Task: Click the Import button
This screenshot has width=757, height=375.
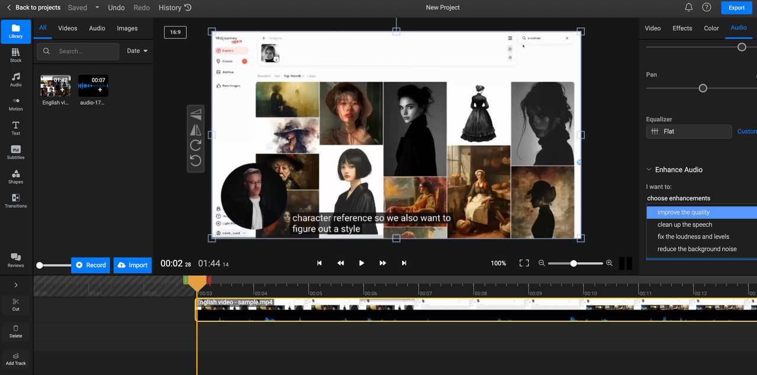Action: click(132, 265)
